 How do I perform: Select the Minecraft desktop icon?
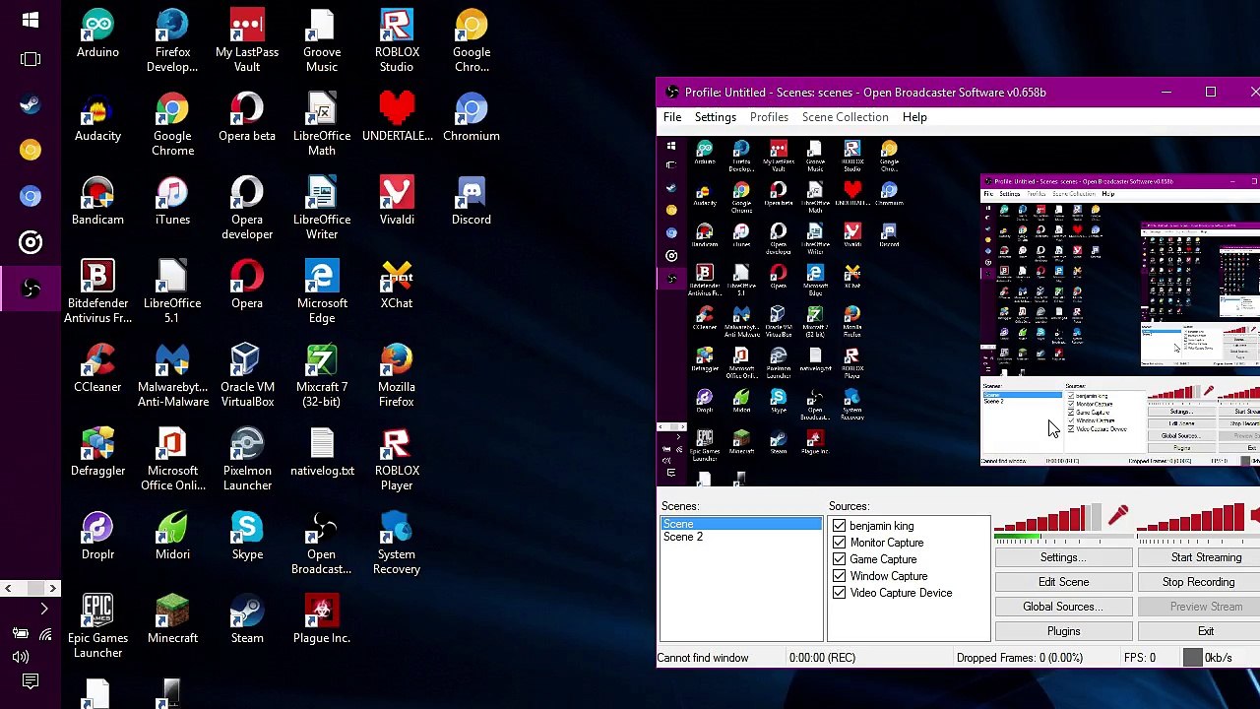click(172, 619)
